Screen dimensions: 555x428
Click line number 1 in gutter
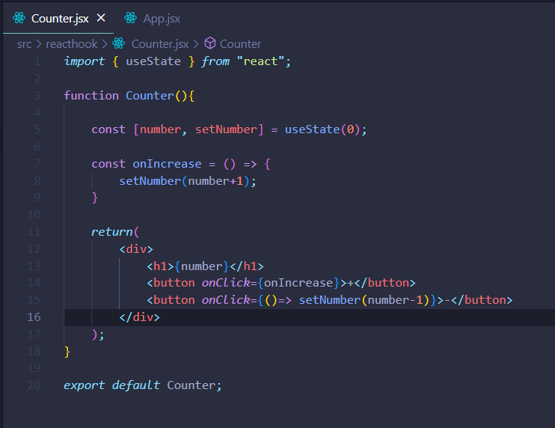coord(37,61)
